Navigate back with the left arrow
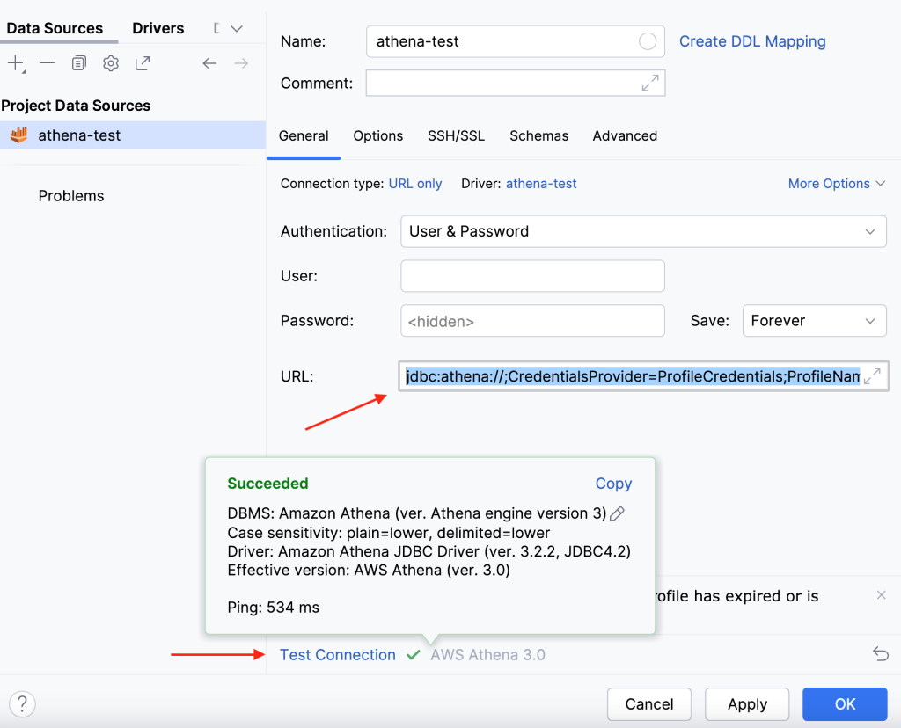 pyautogui.click(x=208, y=62)
